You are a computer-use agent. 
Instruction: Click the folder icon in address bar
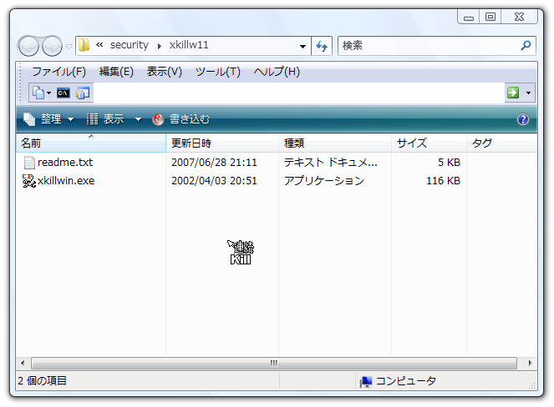click(84, 45)
